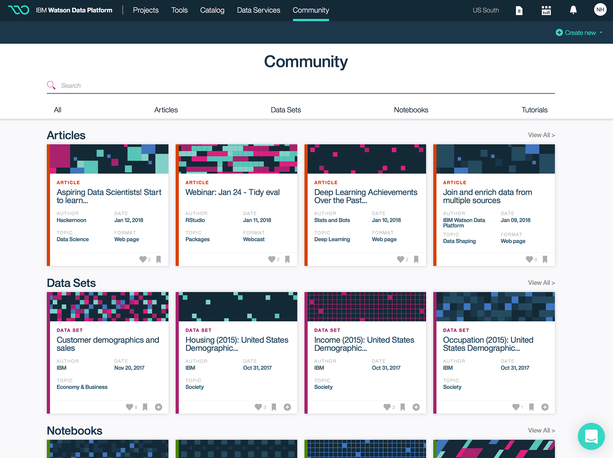Switch to the Notebooks filter tab

pos(411,110)
